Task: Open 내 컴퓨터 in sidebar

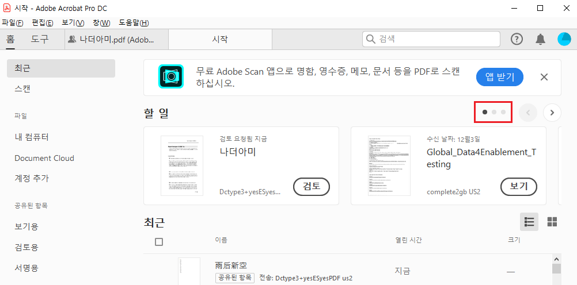Action: 32,137
